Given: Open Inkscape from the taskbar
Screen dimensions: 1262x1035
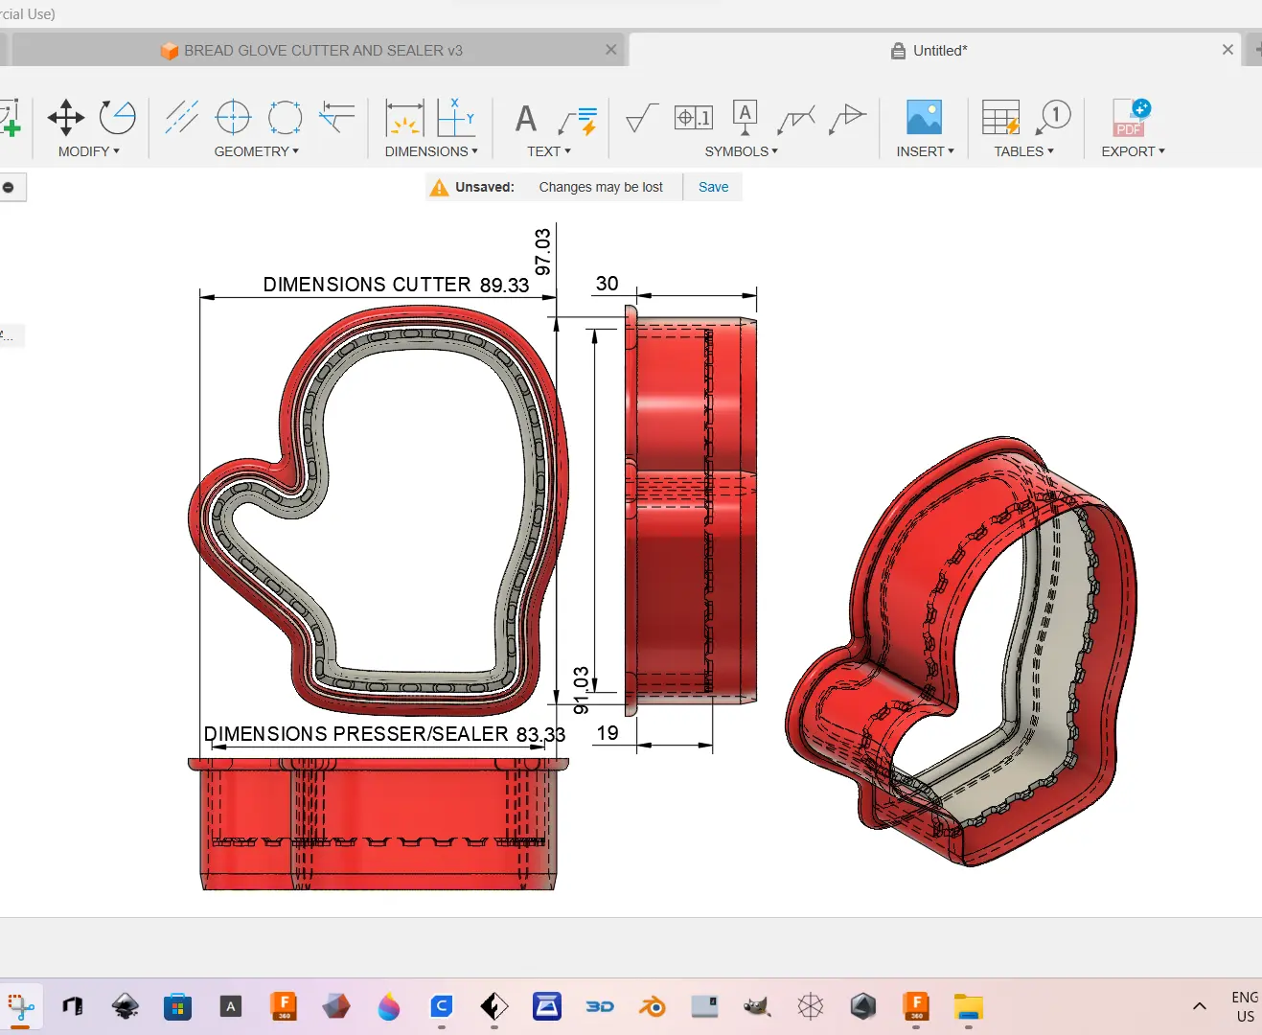Looking at the screenshot, I should pos(125,1006).
